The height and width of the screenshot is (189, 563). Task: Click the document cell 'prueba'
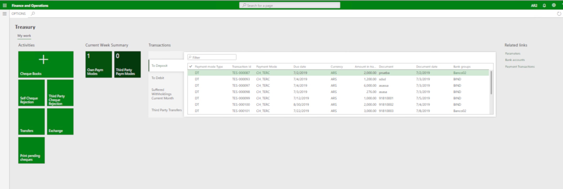[x=384, y=73]
